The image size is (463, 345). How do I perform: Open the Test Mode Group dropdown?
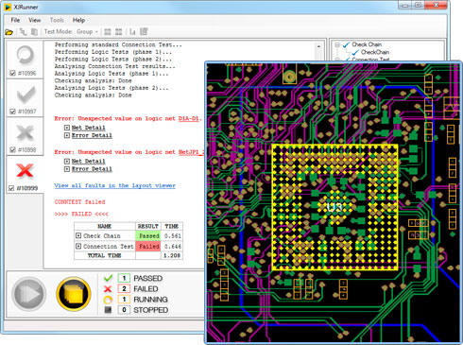(87, 32)
